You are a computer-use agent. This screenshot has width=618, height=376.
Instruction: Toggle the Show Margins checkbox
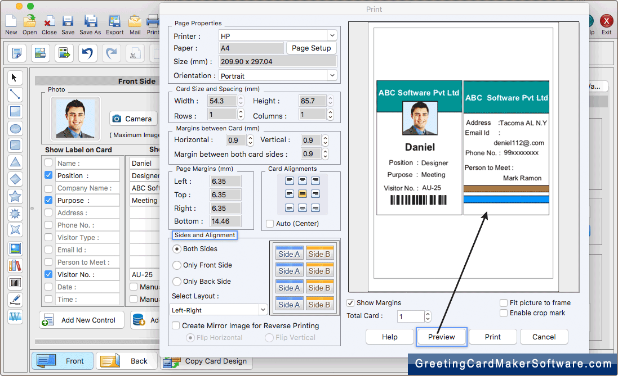click(x=350, y=303)
